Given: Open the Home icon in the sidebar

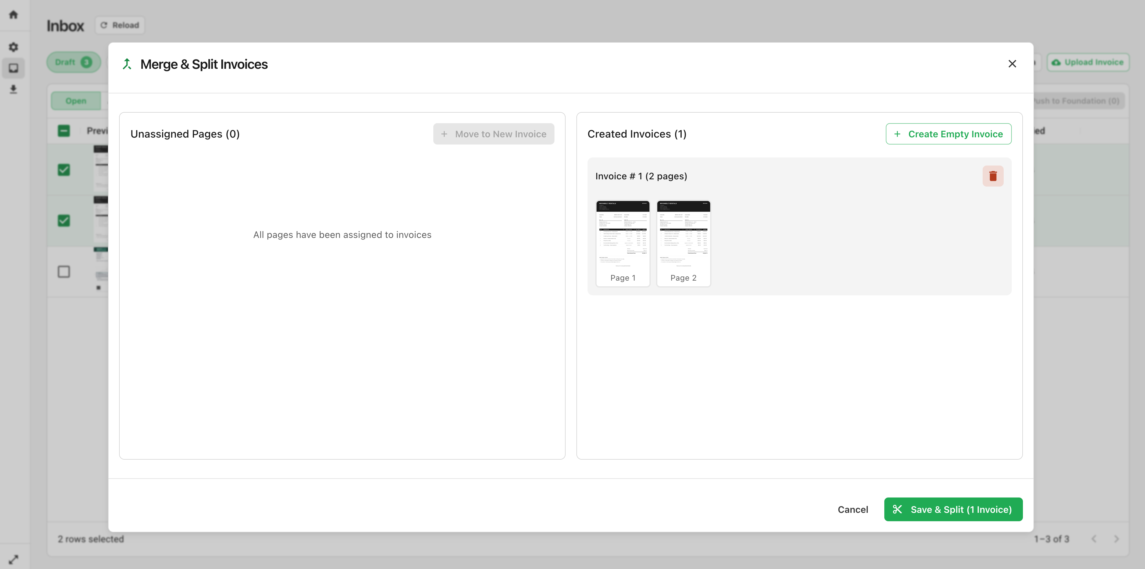Looking at the screenshot, I should click(13, 15).
